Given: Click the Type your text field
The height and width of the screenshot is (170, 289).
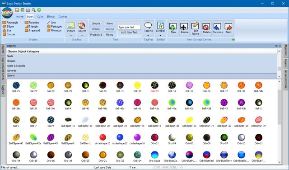Looking at the screenshot, I should 129,27.
